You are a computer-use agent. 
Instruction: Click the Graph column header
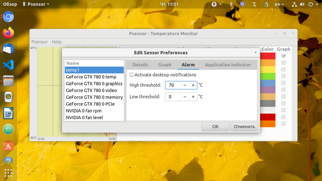[x=283, y=49]
